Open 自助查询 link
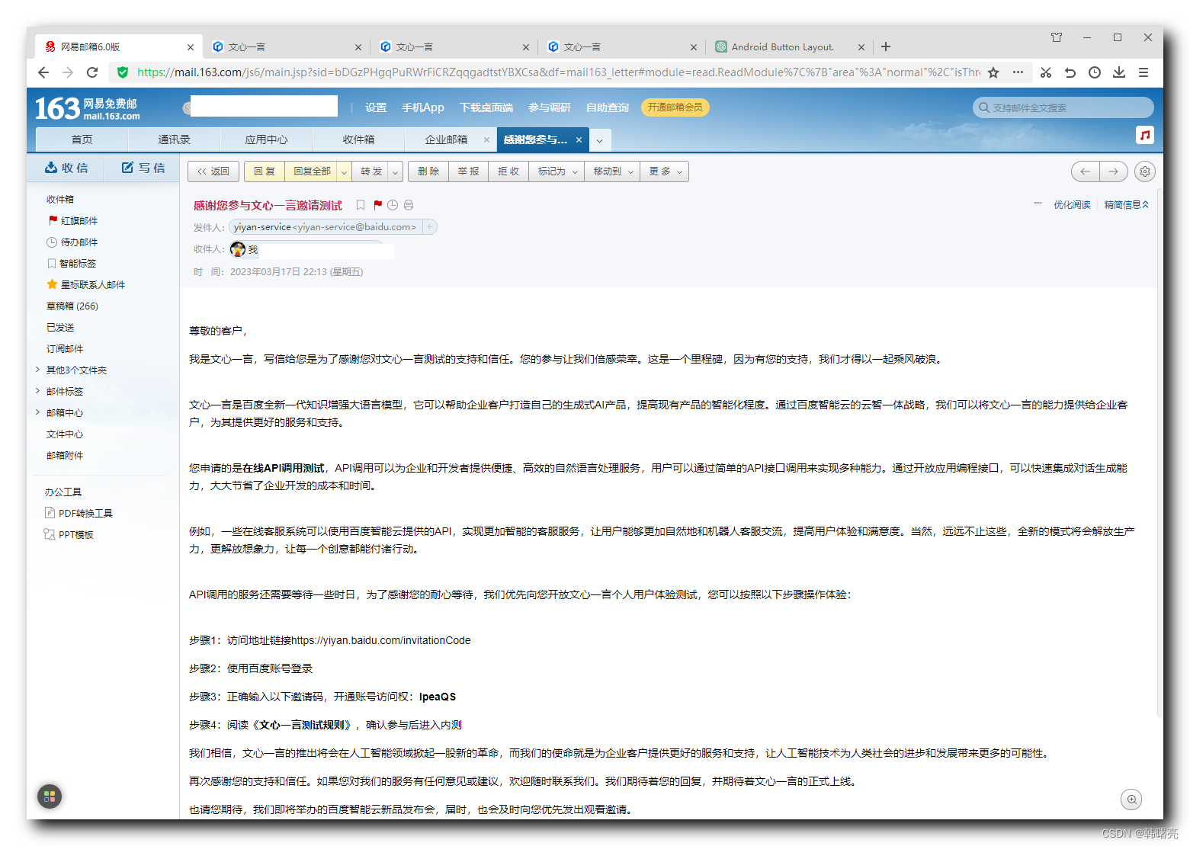Viewport: 1190px width, 846px height. pos(608,107)
